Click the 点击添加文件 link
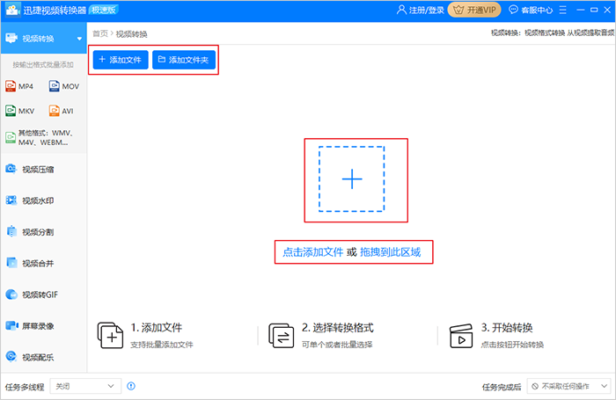The width and height of the screenshot is (616, 400). (x=312, y=252)
